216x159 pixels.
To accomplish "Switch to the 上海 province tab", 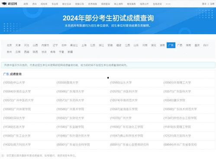I will pyautogui.click(x=84, y=45).
